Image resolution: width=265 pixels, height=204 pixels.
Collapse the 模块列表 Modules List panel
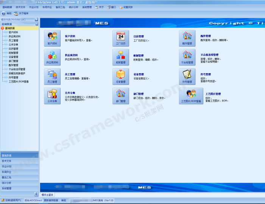[36, 19]
